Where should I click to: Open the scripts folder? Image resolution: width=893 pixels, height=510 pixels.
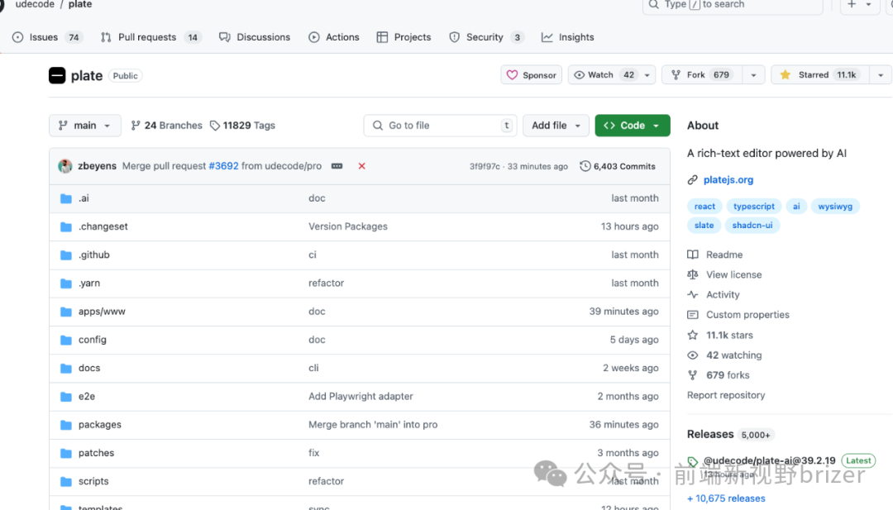(93, 482)
